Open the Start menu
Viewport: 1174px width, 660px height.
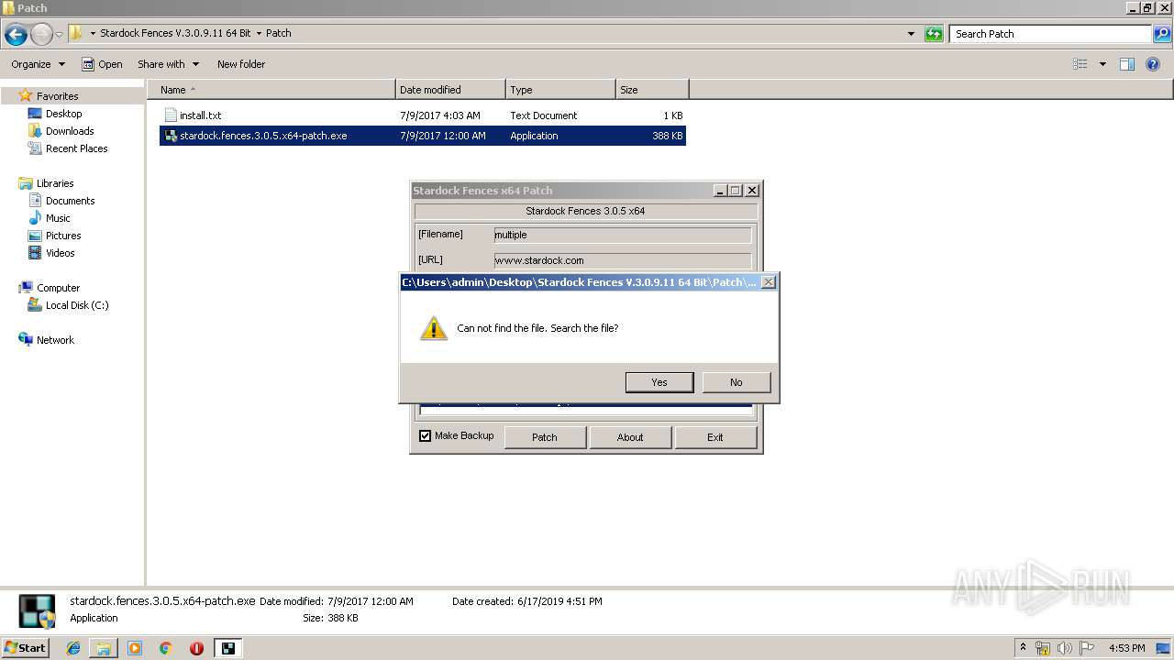coord(25,648)
